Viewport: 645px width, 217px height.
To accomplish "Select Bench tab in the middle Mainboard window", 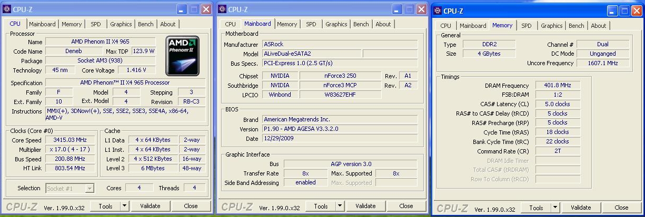I will click(361, 24).
